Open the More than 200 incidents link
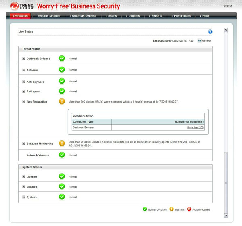The image size is (242, 226). pos(195,128)
